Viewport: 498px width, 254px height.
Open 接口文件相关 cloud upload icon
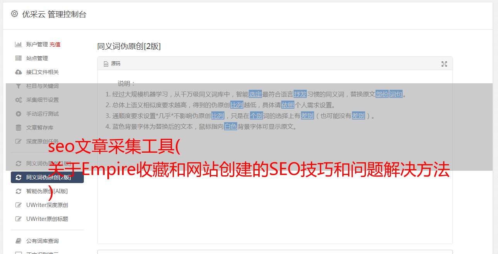(x=18, y=72)
